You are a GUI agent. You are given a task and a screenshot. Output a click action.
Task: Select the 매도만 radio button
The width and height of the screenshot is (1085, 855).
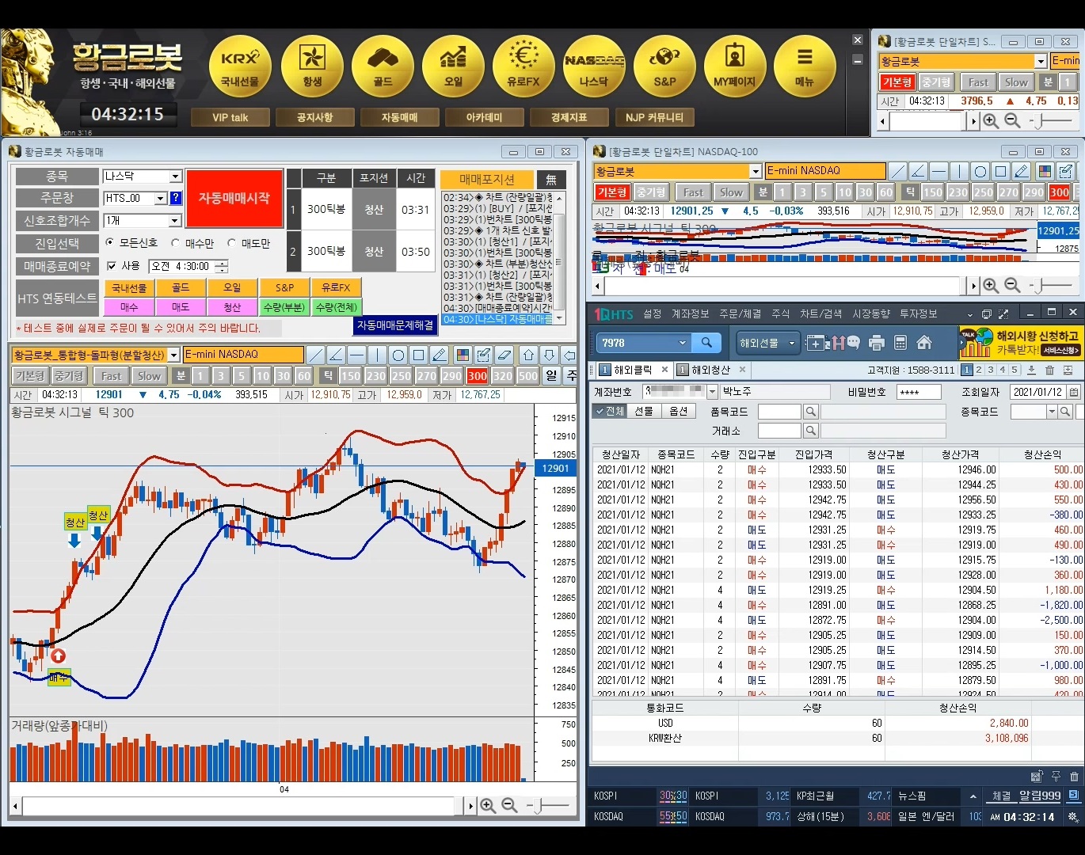pos(232,243)
